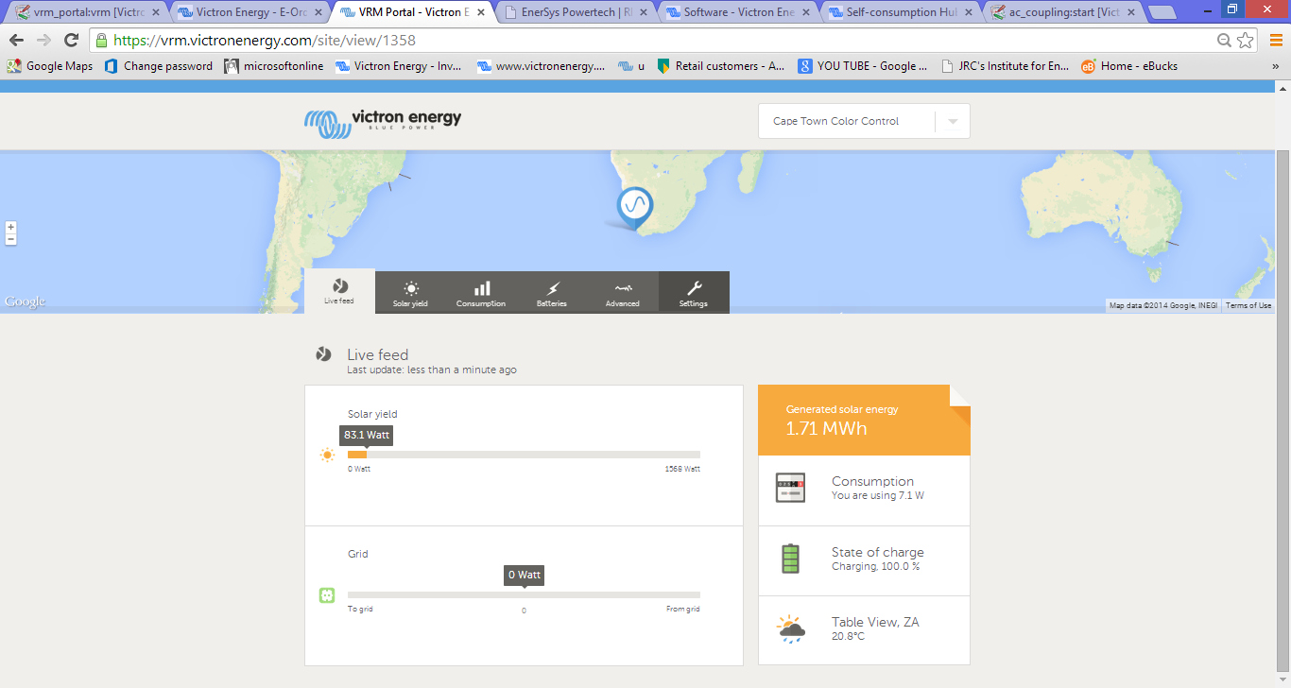The image size is (1291, 688).
Task: Switch to EnerSys Powertech browser tab
Action: point(577,12)
